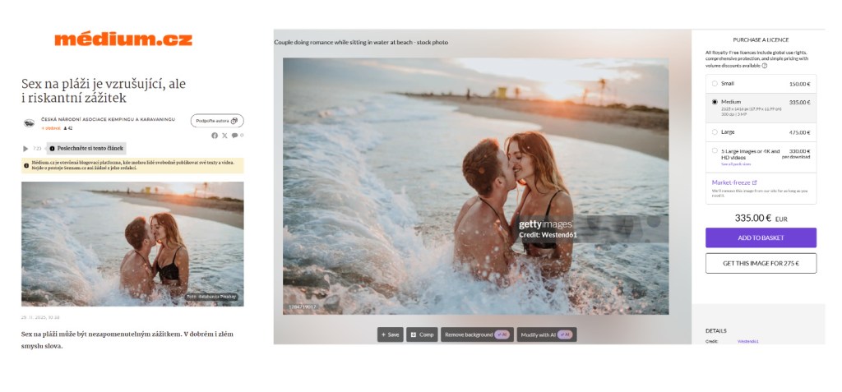Screen dimensions: 842x392
Task: Open the article comments bubble icon
Action: pos(234,136)
